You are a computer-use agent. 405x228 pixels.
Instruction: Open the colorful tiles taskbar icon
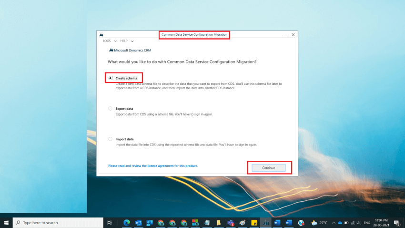pyautogui.click(x=195, y=223)
